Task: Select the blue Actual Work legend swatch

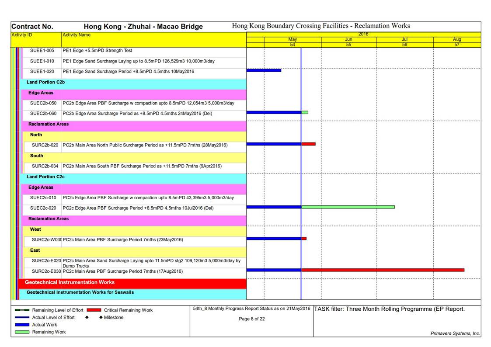Action: [x=22, y=325]
